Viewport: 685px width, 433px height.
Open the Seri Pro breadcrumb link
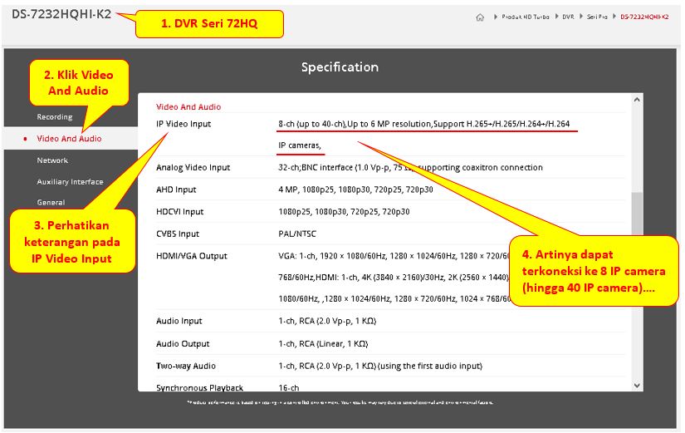(597, 17)
